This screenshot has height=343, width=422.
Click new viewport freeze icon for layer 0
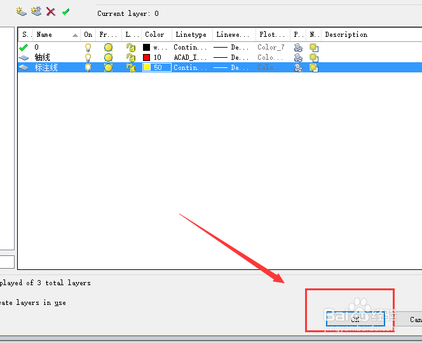click(314, 48)
